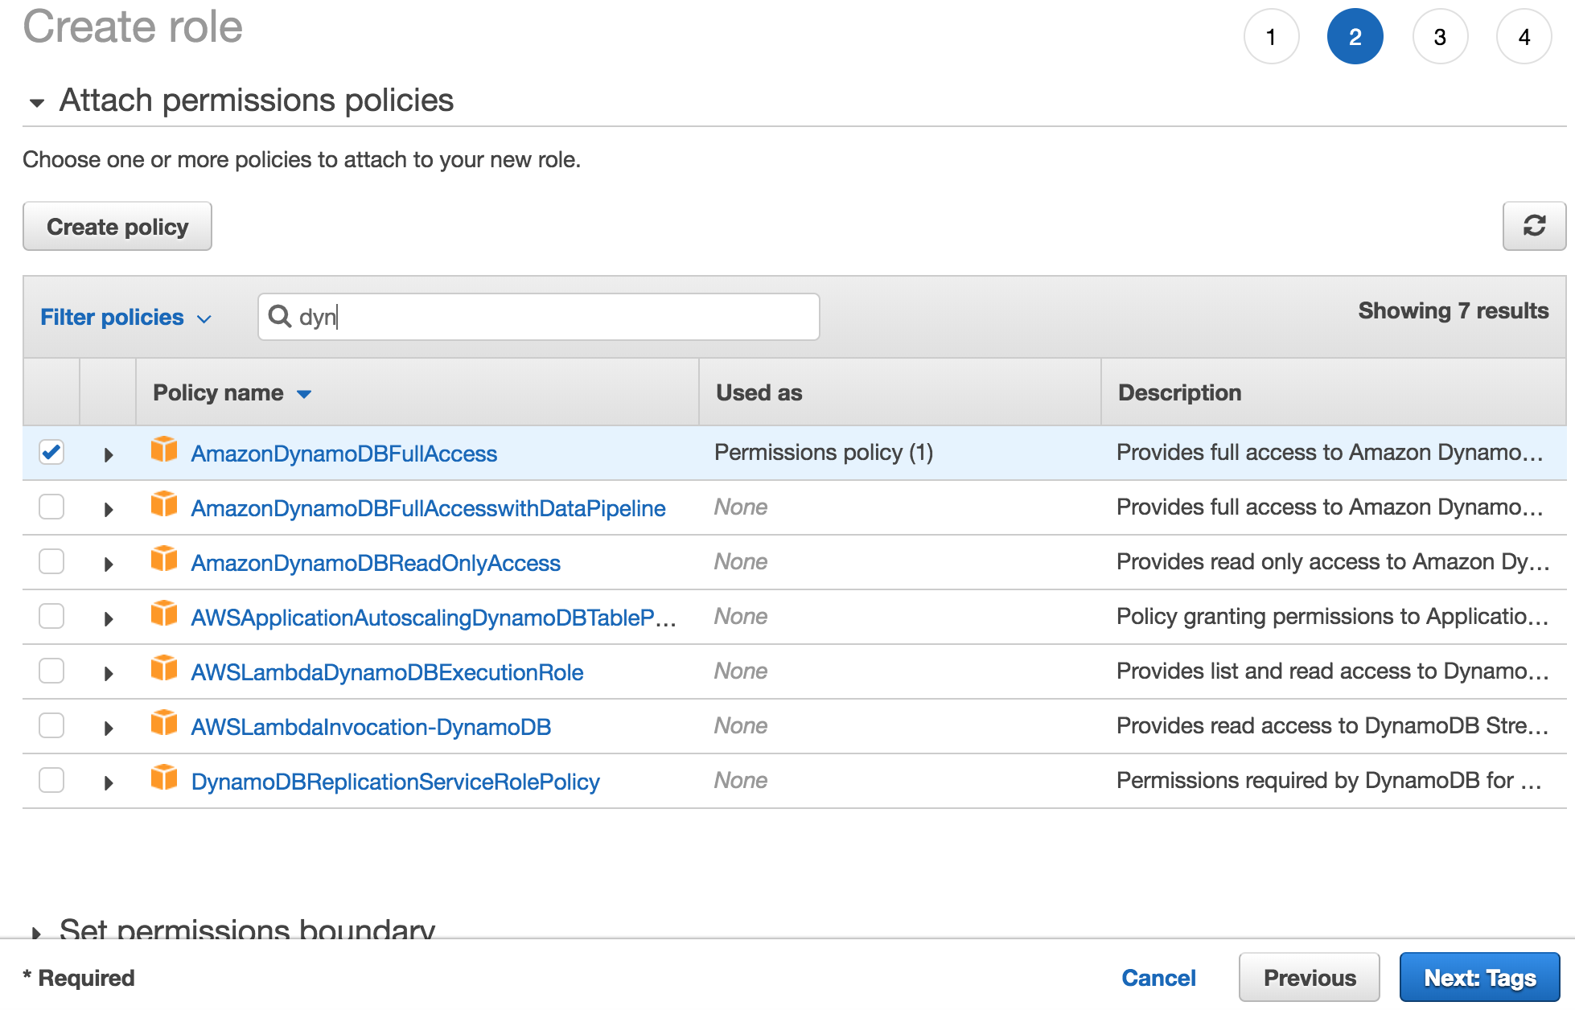Image resolution: width=1575 pixels, height=1010 pixels.
Task: Click the policy search input field
Action: [555, 317]
